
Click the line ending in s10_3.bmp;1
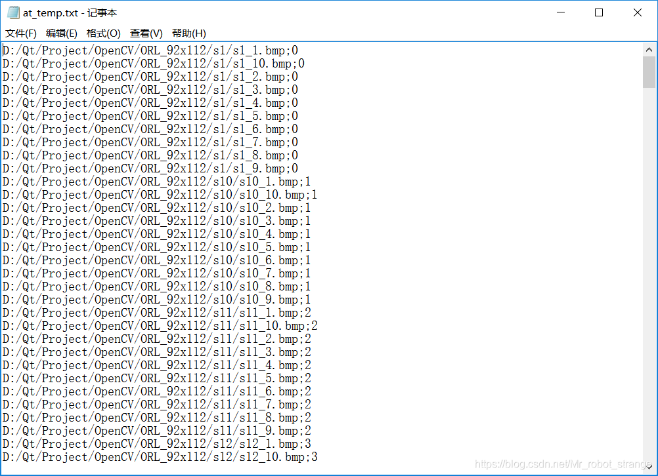tap(156, 221)
